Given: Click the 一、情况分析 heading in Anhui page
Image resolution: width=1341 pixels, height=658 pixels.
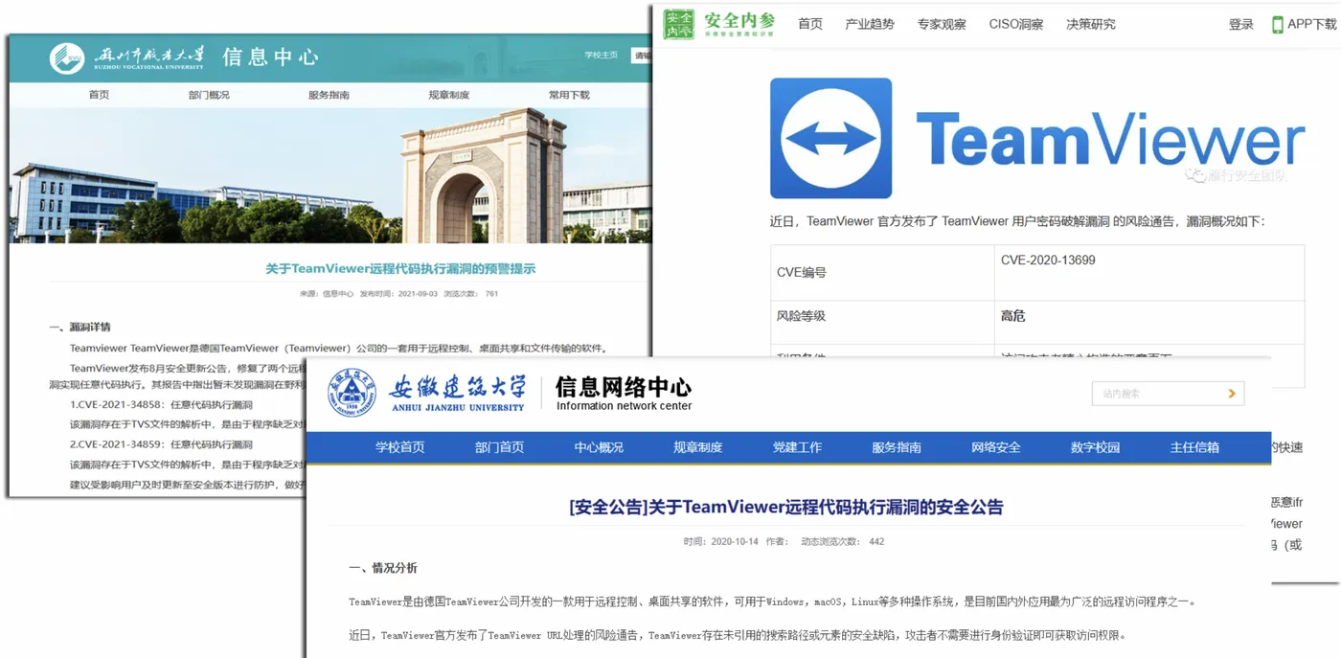Looking at the screenshot, I should point(382,568).
